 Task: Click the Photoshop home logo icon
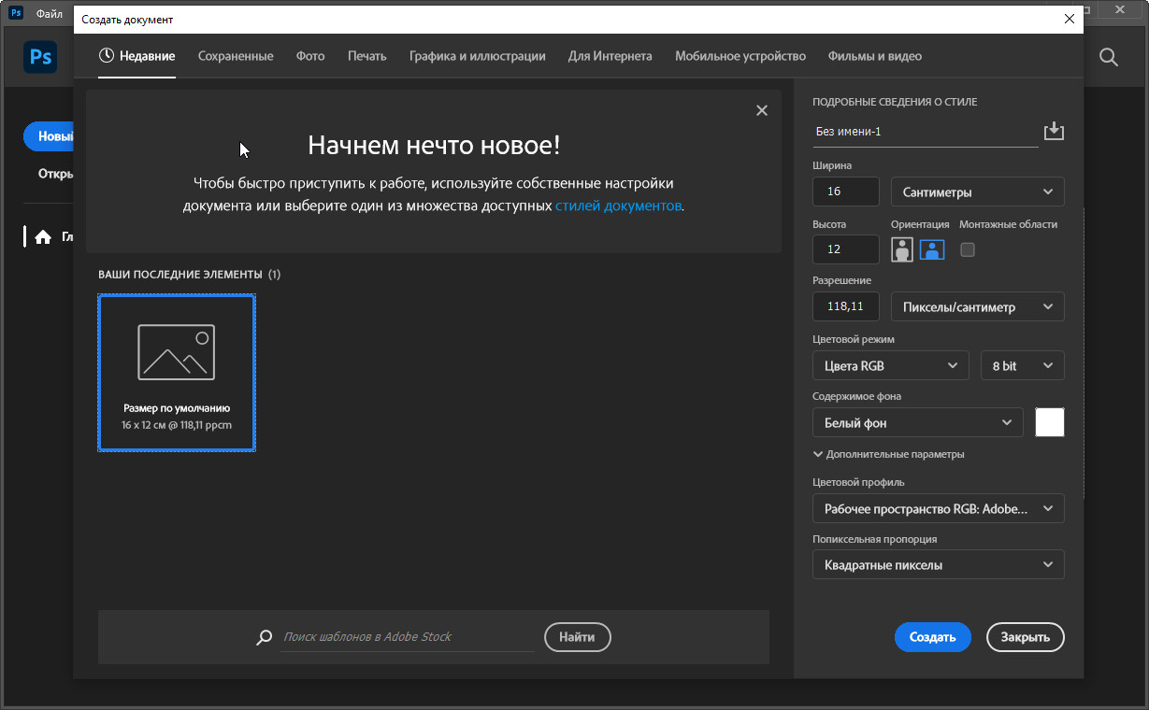point(40,57)
